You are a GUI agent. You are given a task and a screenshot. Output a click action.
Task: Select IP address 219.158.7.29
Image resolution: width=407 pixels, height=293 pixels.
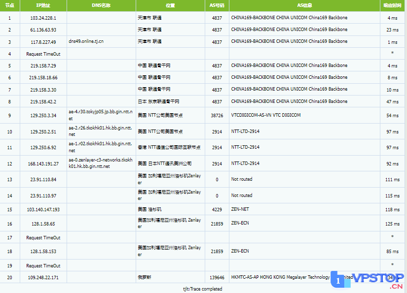43,66
